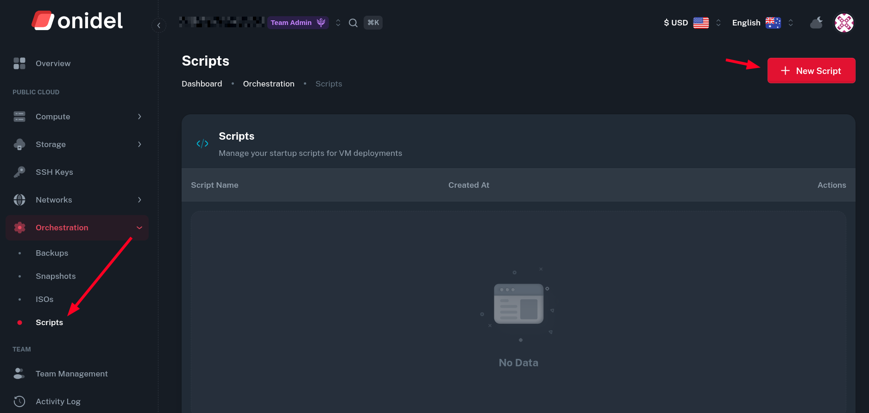Click the Team Management people icon
This screenshot has width=869, height=413.
[19, 374]
